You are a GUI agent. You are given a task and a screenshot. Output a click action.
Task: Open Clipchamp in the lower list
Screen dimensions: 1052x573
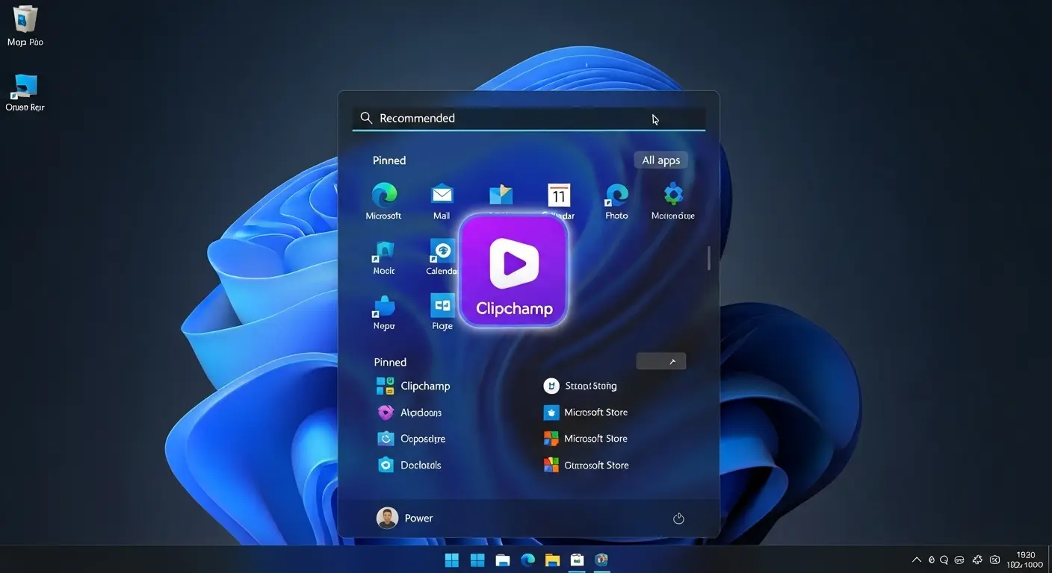[413, 386]
